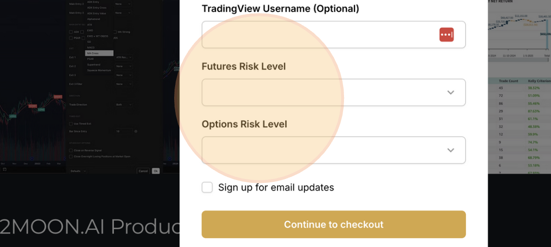Choose Supertrend in the entry list
551x247 pixels.
click(x=99, y=65)
